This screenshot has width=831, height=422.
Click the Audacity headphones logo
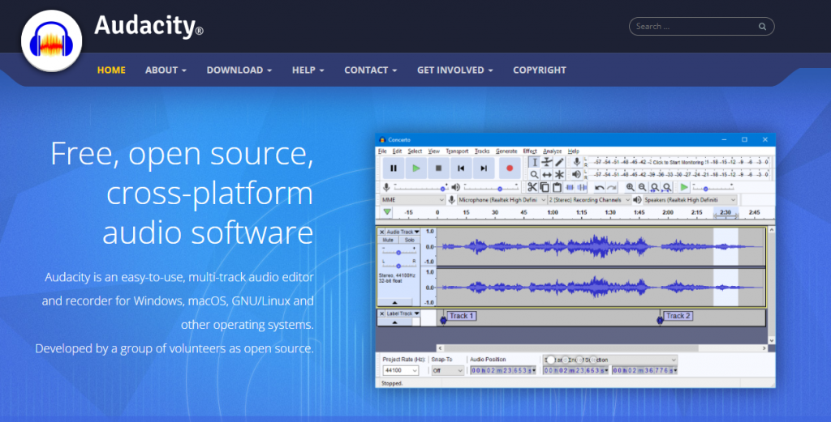point(51,41)
